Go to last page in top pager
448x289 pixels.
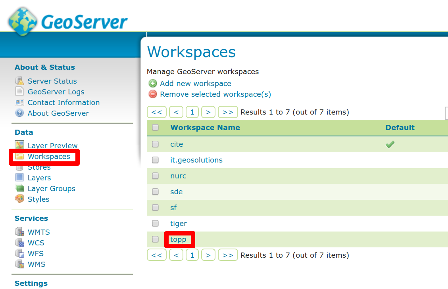click(x=228, y=112)
